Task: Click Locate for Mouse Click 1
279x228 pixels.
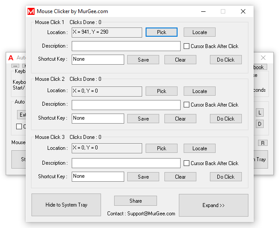Action: point(199,32)
